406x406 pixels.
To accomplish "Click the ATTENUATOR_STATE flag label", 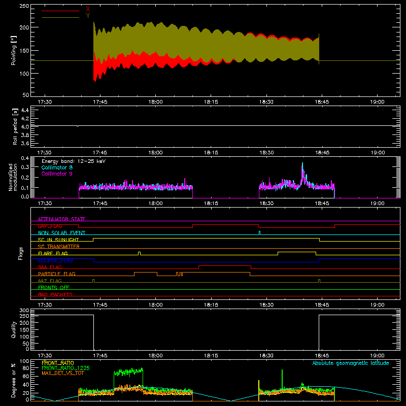I will [61, 219].
